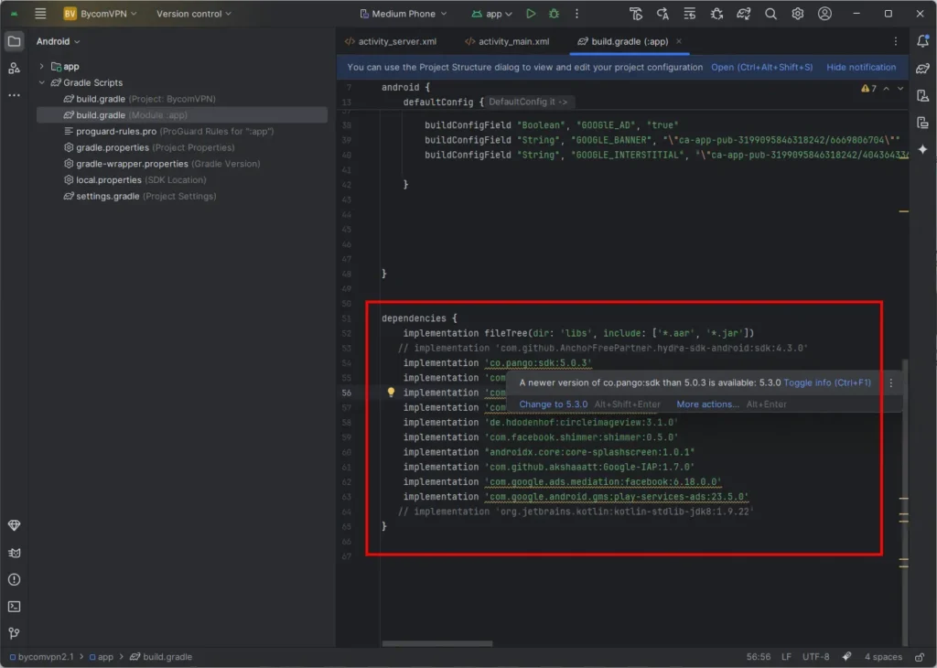Close the build.gradle (:app) tab
Viewport: 937px width, 668px height.
(x=679, y=41)
